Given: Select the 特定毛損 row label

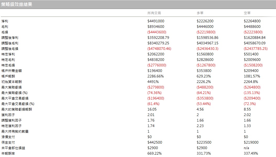Looking at the screenshot, I should (x=8, y=65).
